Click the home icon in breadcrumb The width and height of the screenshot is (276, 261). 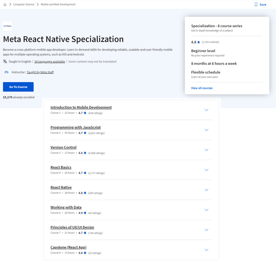(5, 4)
